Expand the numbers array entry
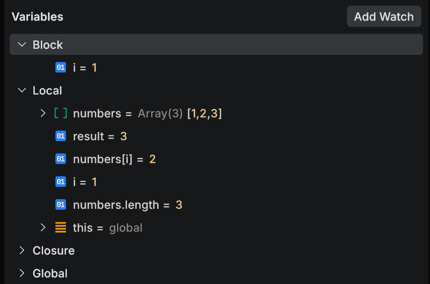The width and height of the screenshot is (430, 284). tap(43, 113)
